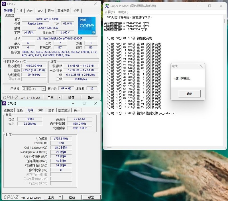Screen dimensions: 228x201
Task: Click the final line 输出π值到文件 pi_data.txt
Action: 141,113
